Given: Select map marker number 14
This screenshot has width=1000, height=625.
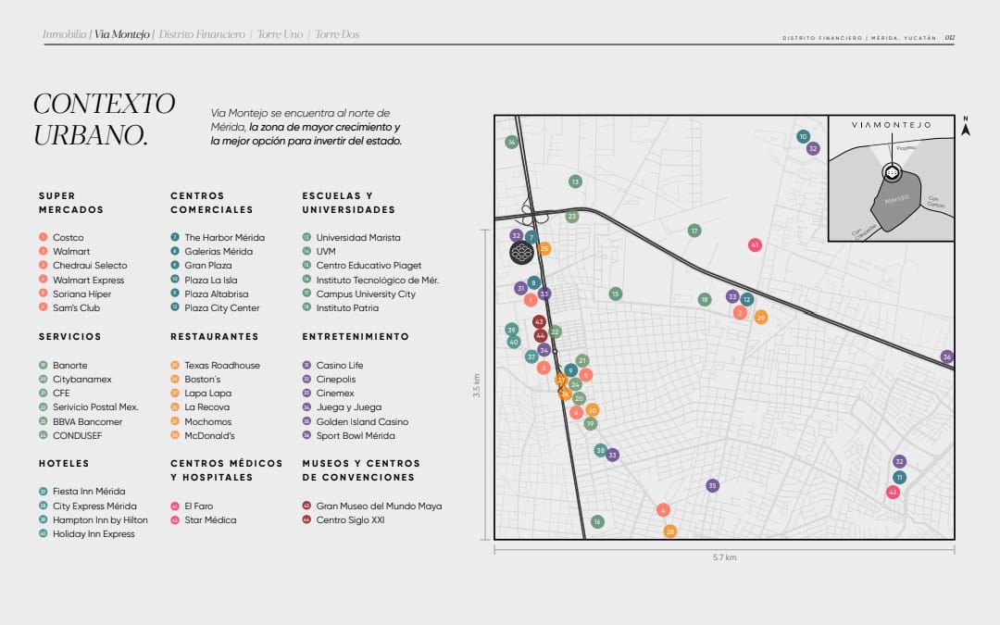Looking at the screenshot, I should tap(511, 142).
